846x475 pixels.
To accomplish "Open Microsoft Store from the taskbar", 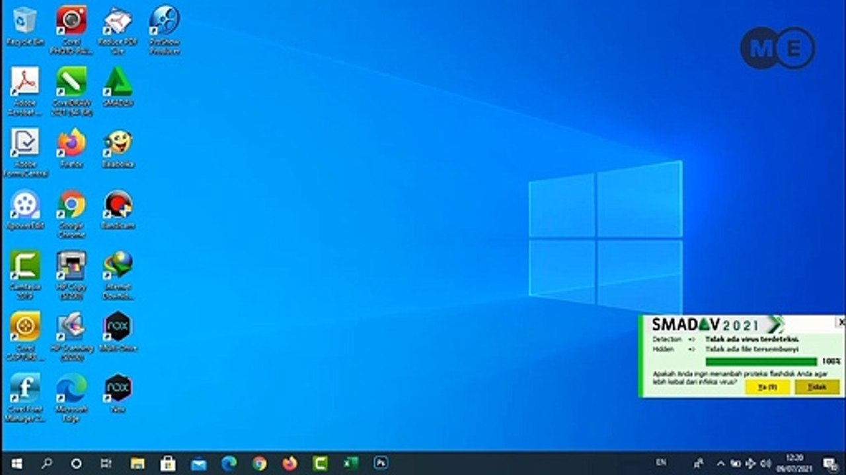I will tap(168, 463).
